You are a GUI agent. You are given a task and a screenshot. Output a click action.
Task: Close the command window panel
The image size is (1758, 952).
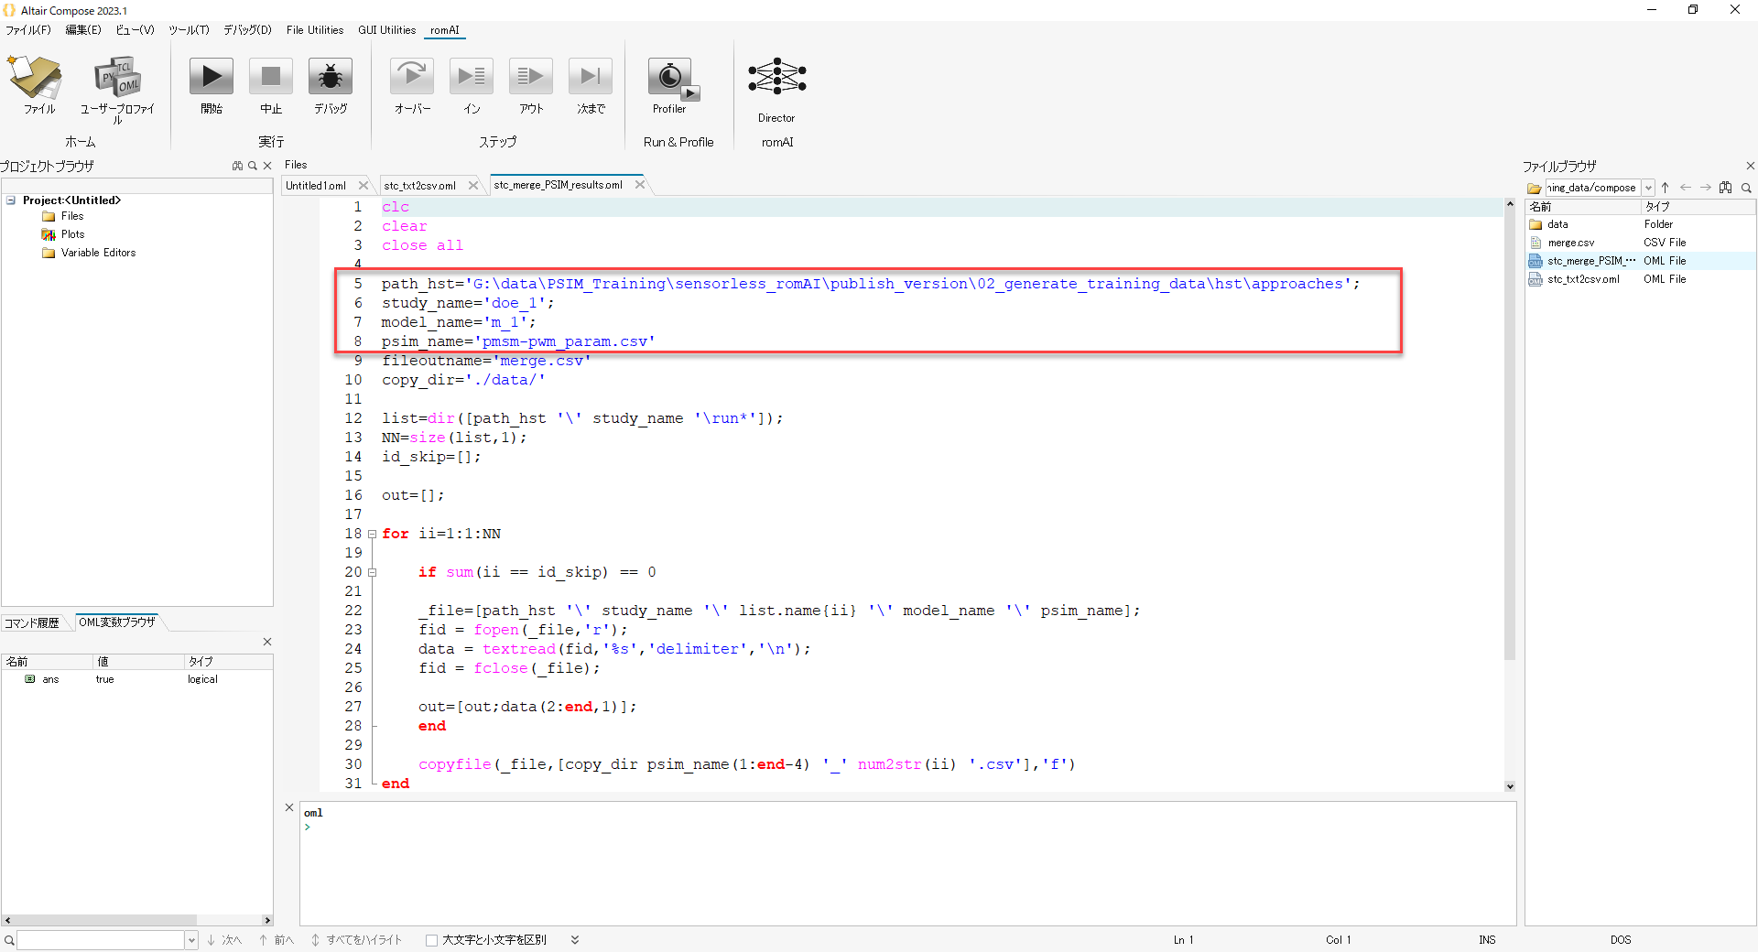tap(289, 807)
